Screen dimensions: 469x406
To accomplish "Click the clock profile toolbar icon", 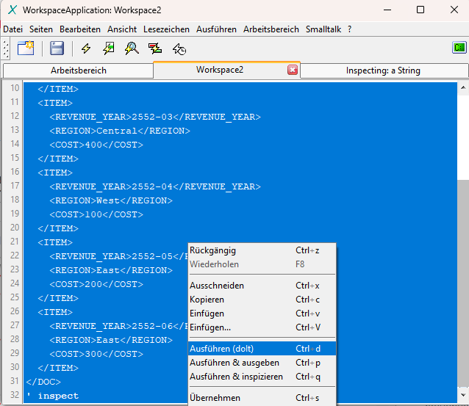I will click(x=179, y=48).
